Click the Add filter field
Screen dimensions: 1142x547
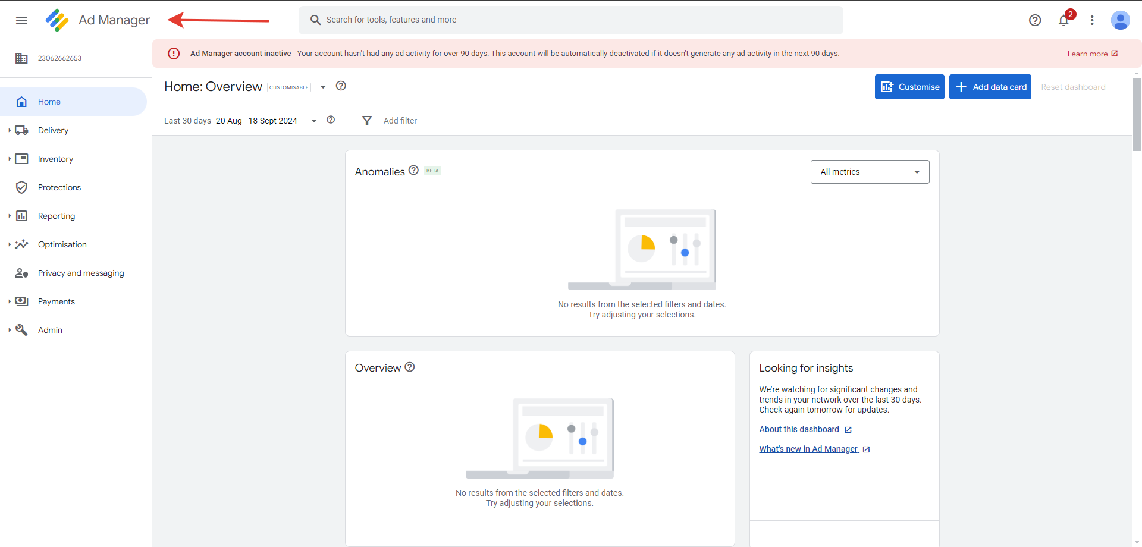click(x=400, y=121)
